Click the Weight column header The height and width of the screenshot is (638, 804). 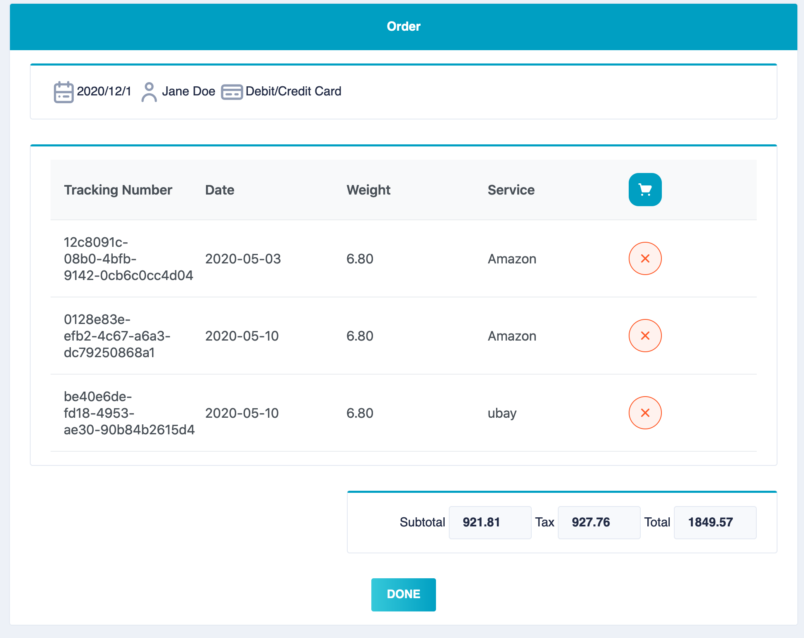(368, 190)
